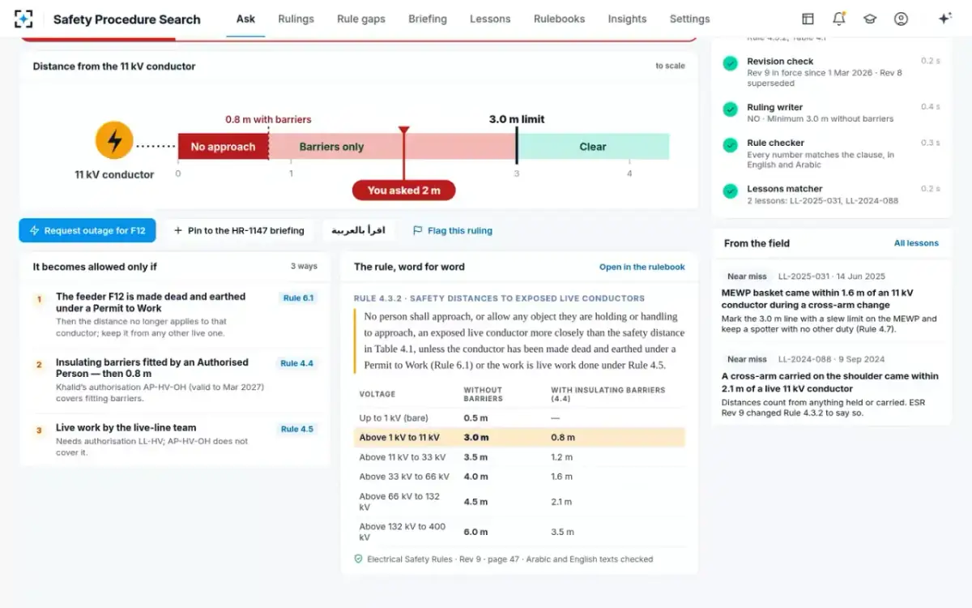The height and width of the screenshot is (608, 972).
Task: Select option 2 insulating barriers fitted
Action: 175,380
